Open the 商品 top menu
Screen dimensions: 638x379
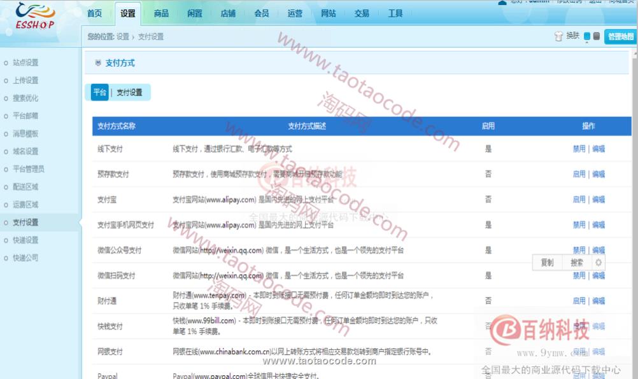click(162, 13)
